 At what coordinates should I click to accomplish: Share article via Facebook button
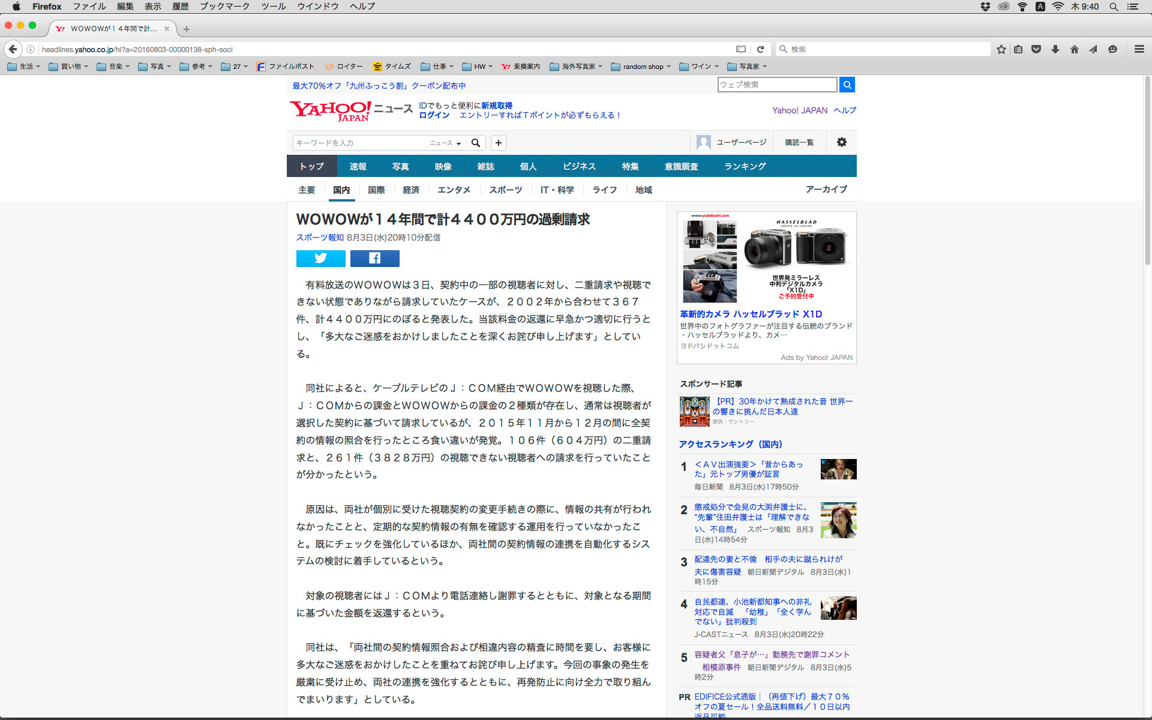coord(374,258)
